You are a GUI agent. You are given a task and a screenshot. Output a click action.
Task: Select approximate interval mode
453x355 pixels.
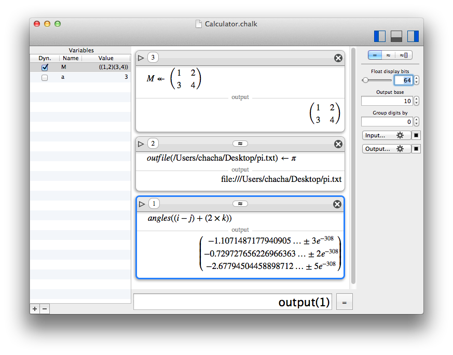(x=404, y=55)
